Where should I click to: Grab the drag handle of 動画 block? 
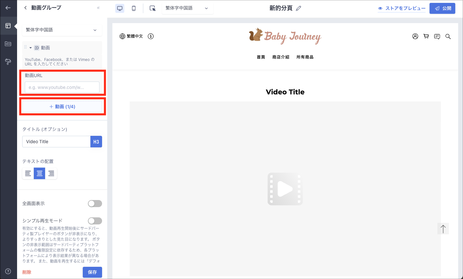coord(25,47)
